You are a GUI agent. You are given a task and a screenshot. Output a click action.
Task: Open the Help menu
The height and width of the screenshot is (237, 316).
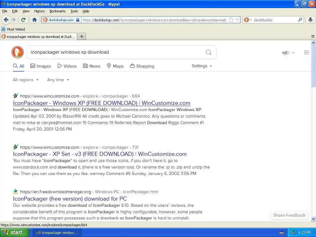86,11
